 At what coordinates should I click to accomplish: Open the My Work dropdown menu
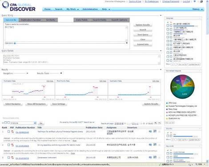(x=72, y=9)
